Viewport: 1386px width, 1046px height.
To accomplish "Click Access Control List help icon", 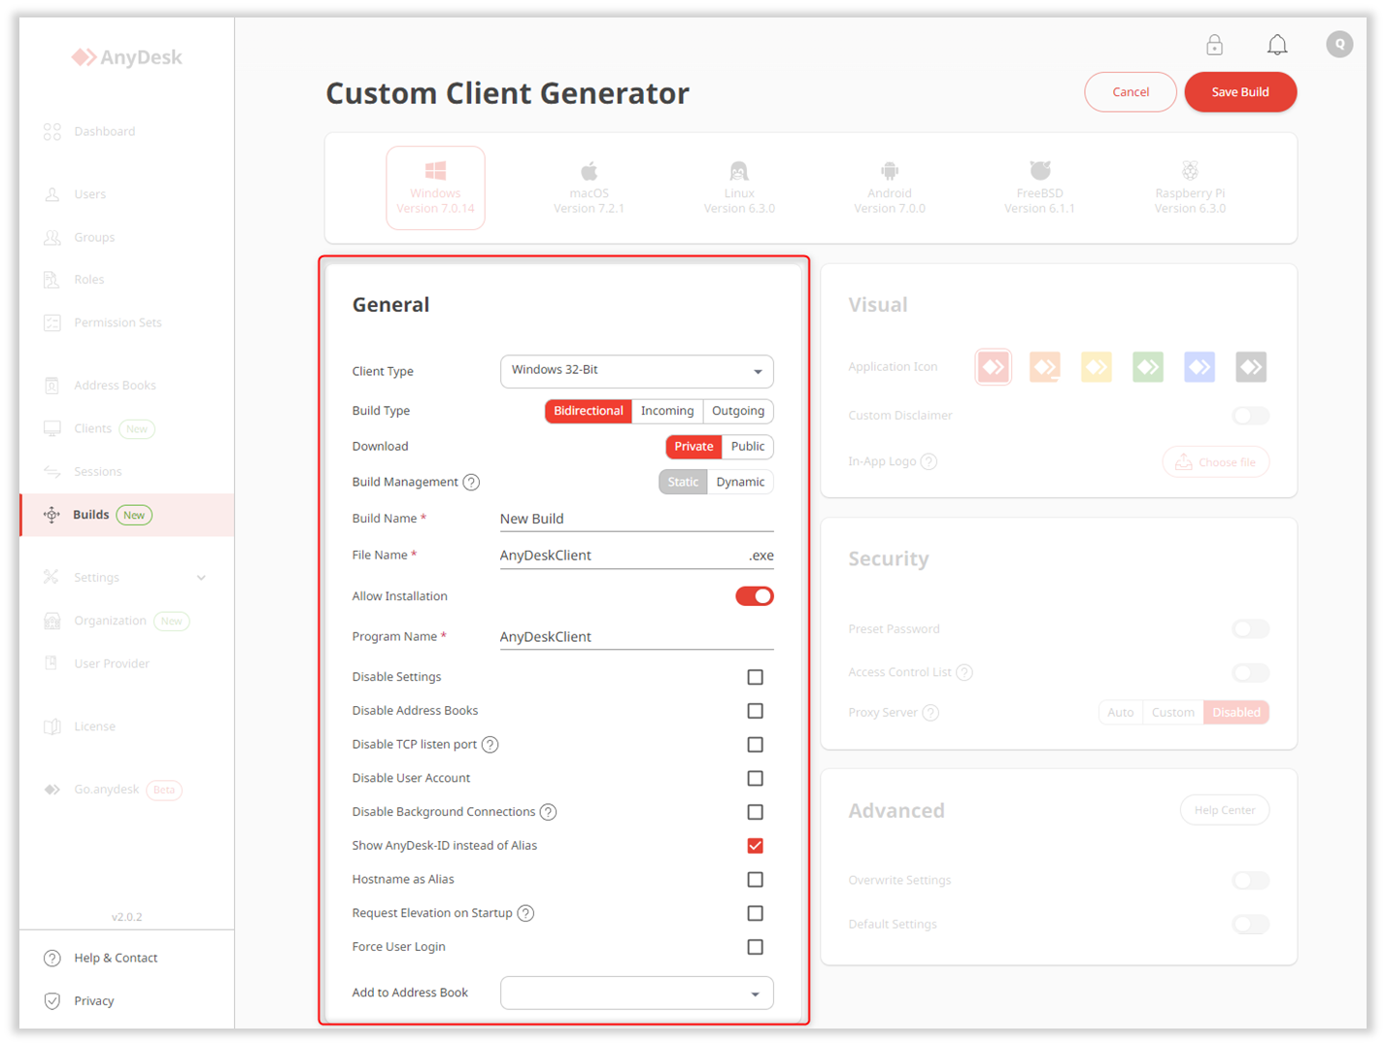I will pos(964,672).
